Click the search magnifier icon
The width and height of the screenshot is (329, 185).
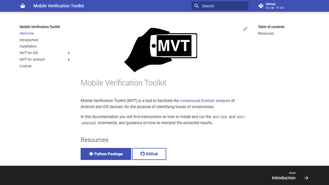click(197, 6)
